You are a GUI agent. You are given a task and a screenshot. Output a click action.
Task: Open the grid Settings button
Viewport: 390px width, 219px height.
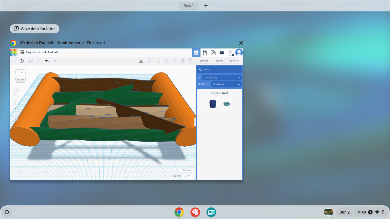tap(186, 170)
